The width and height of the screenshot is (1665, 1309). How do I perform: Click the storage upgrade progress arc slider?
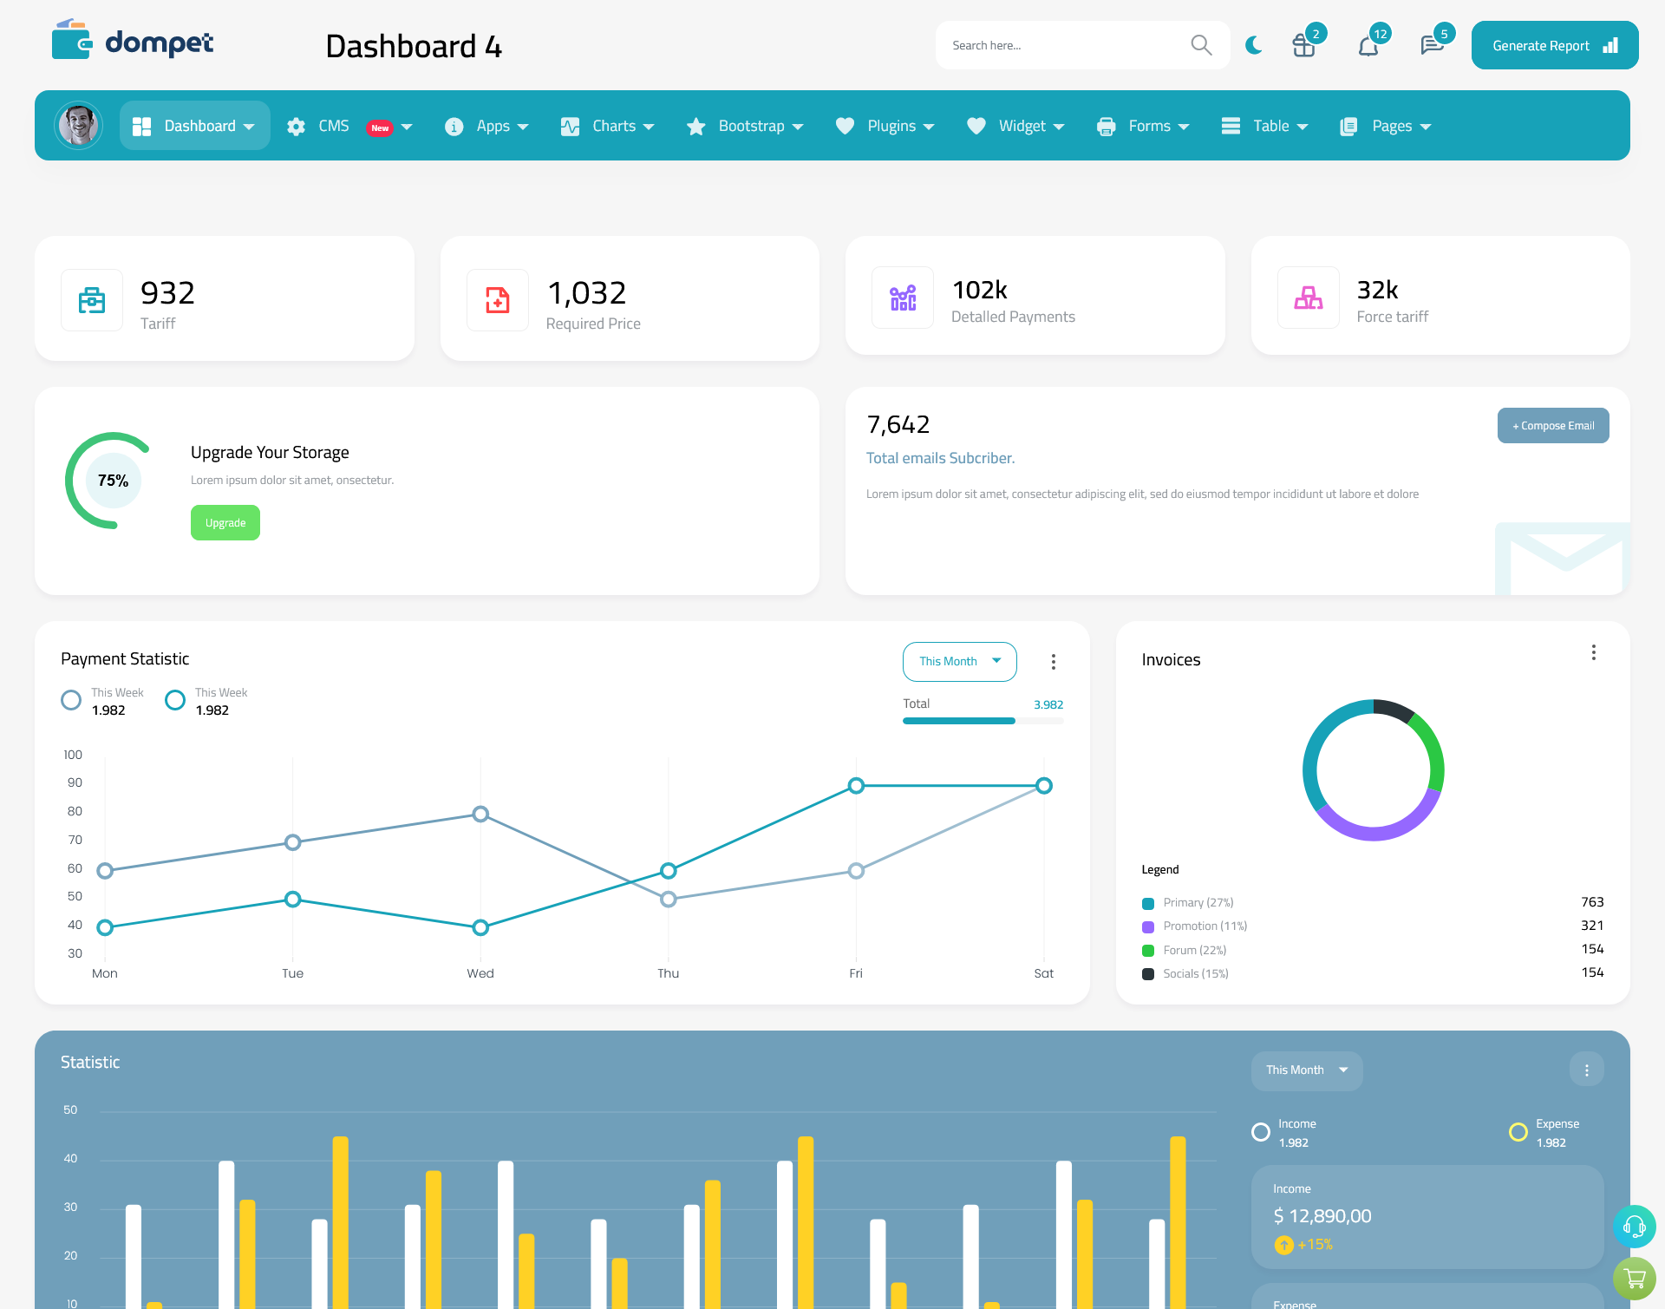tap(111, 479)
